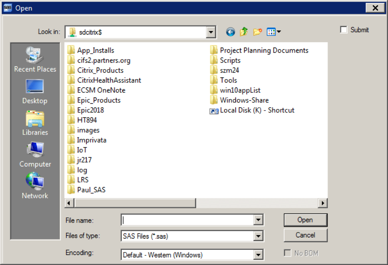
Task: Select the cifs2.partners.org folder
Action: (99, 60)
